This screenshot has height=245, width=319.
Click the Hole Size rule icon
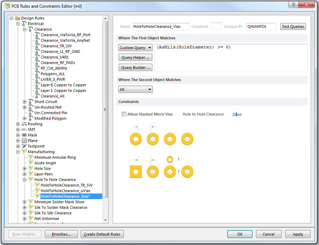31,168
